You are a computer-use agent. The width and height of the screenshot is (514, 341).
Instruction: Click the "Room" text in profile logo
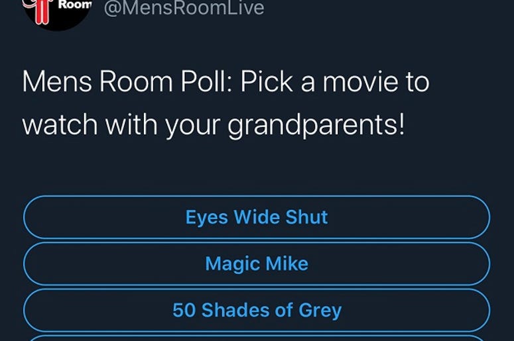click(75, 5)
